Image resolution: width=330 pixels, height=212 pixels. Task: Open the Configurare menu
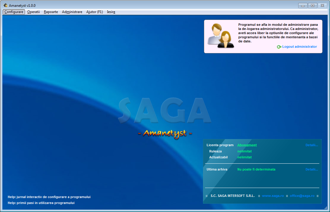[x=14, y=12]
